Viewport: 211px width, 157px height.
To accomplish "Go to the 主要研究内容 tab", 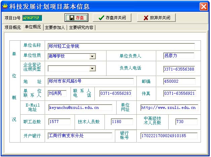I will click(x=81, y=28).
